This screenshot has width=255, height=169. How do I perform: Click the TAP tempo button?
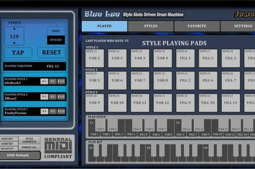(18, 53)
